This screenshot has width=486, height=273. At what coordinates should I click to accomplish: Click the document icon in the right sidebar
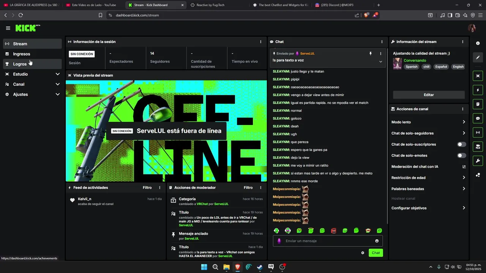(478, 104)
